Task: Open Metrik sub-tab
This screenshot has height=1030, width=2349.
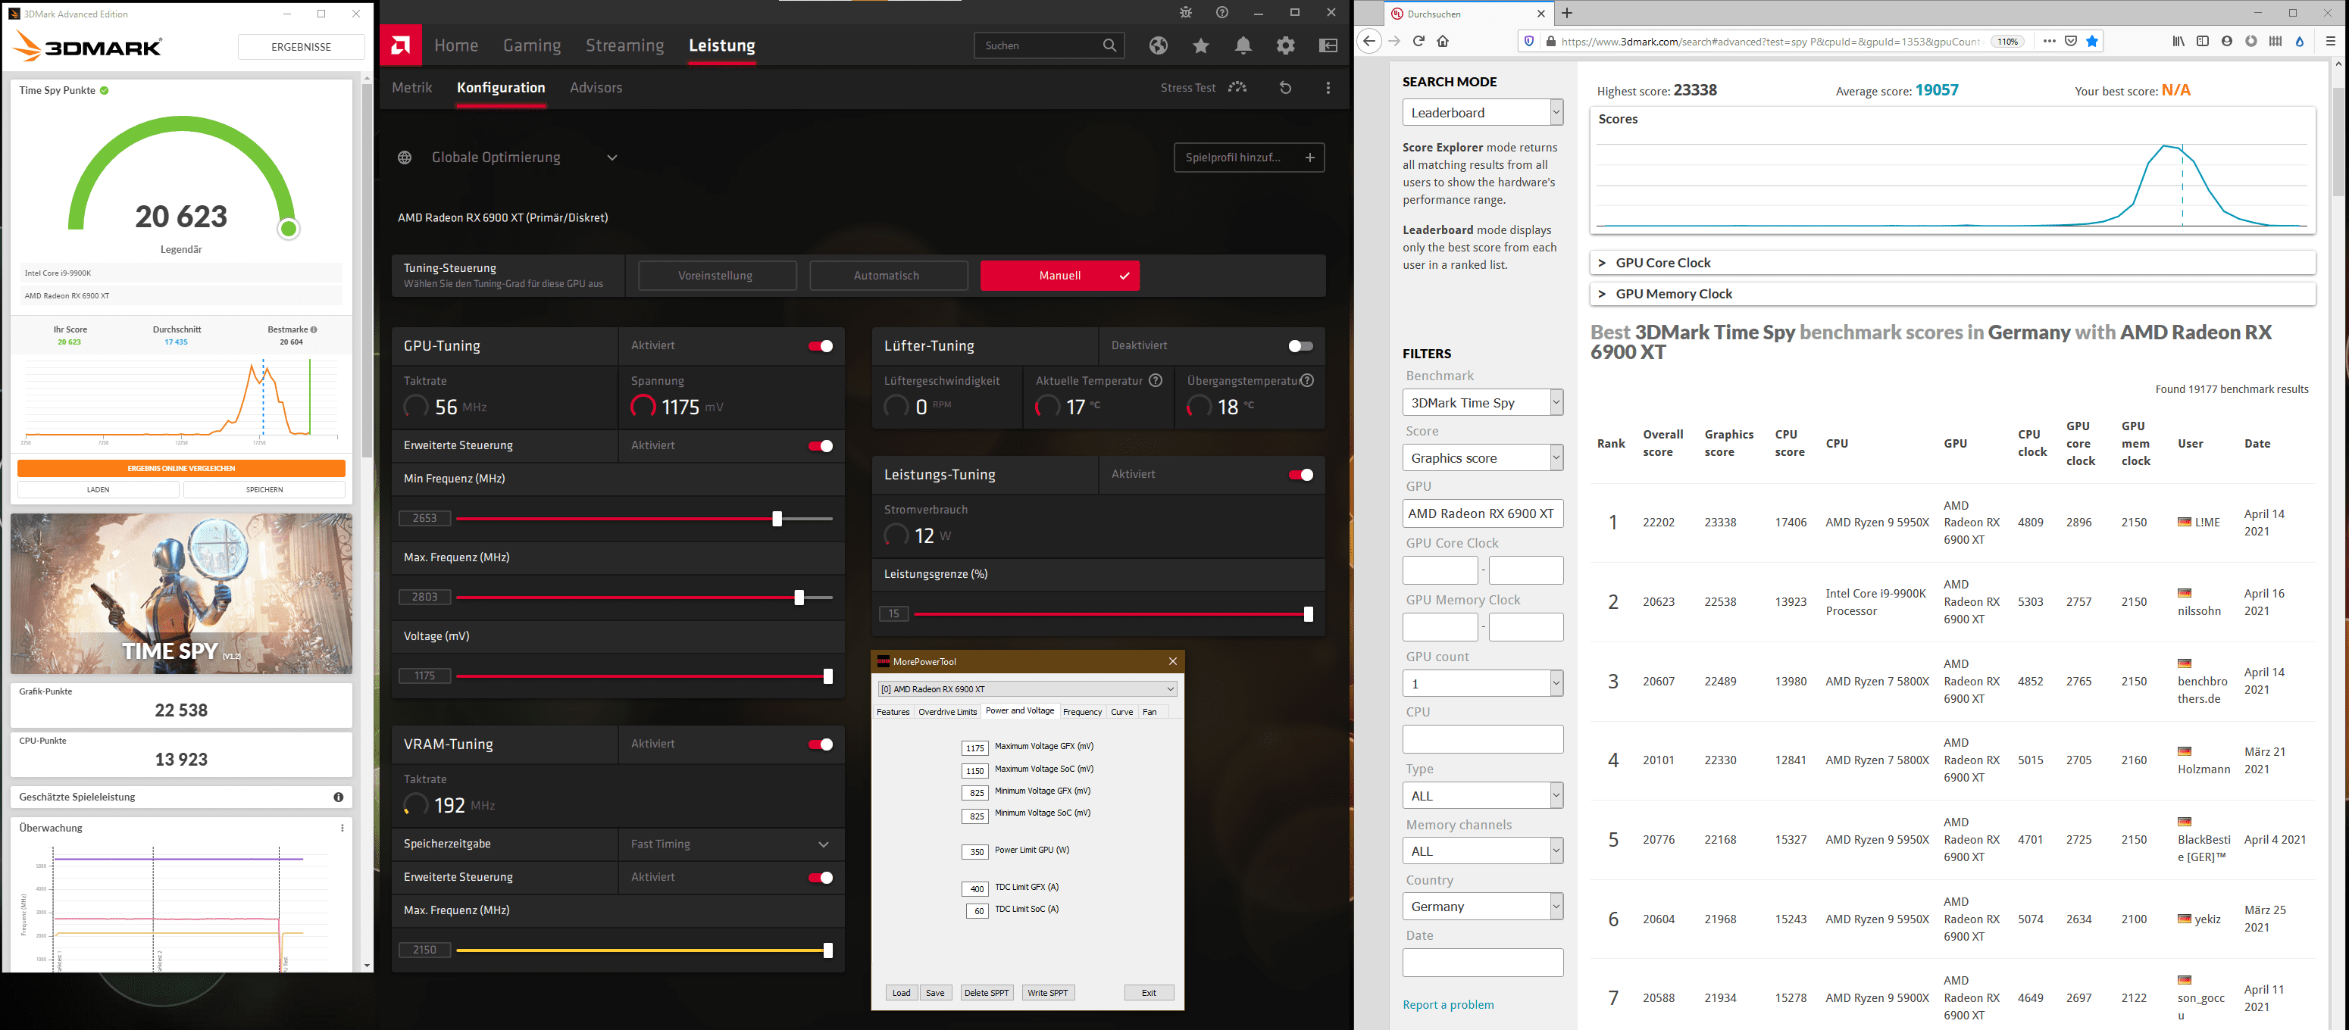Action: 412,88
